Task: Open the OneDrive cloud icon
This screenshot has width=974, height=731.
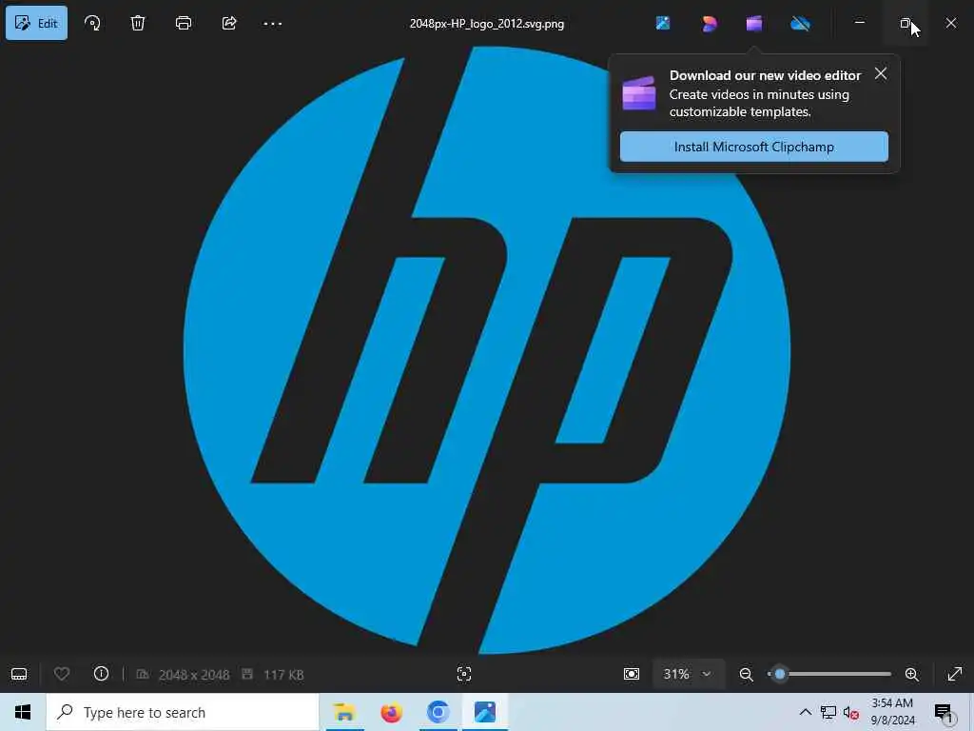Action: pyautogui.click(x=800, y=24)
